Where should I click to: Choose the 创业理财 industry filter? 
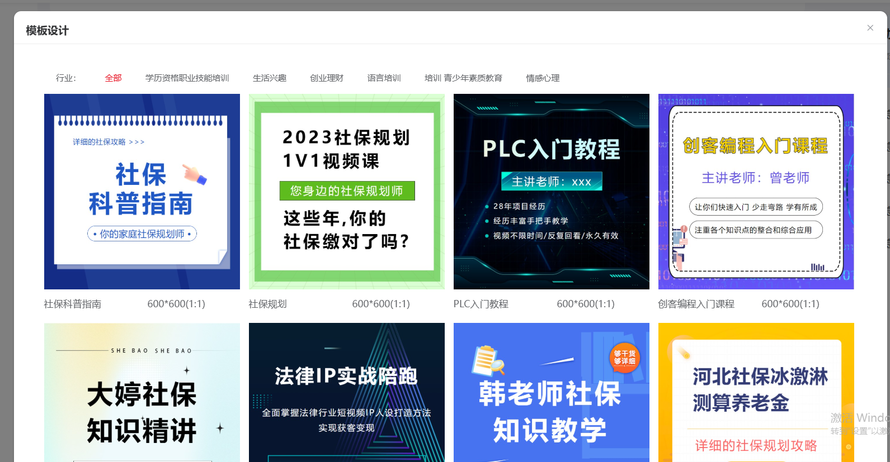point(327,78)
